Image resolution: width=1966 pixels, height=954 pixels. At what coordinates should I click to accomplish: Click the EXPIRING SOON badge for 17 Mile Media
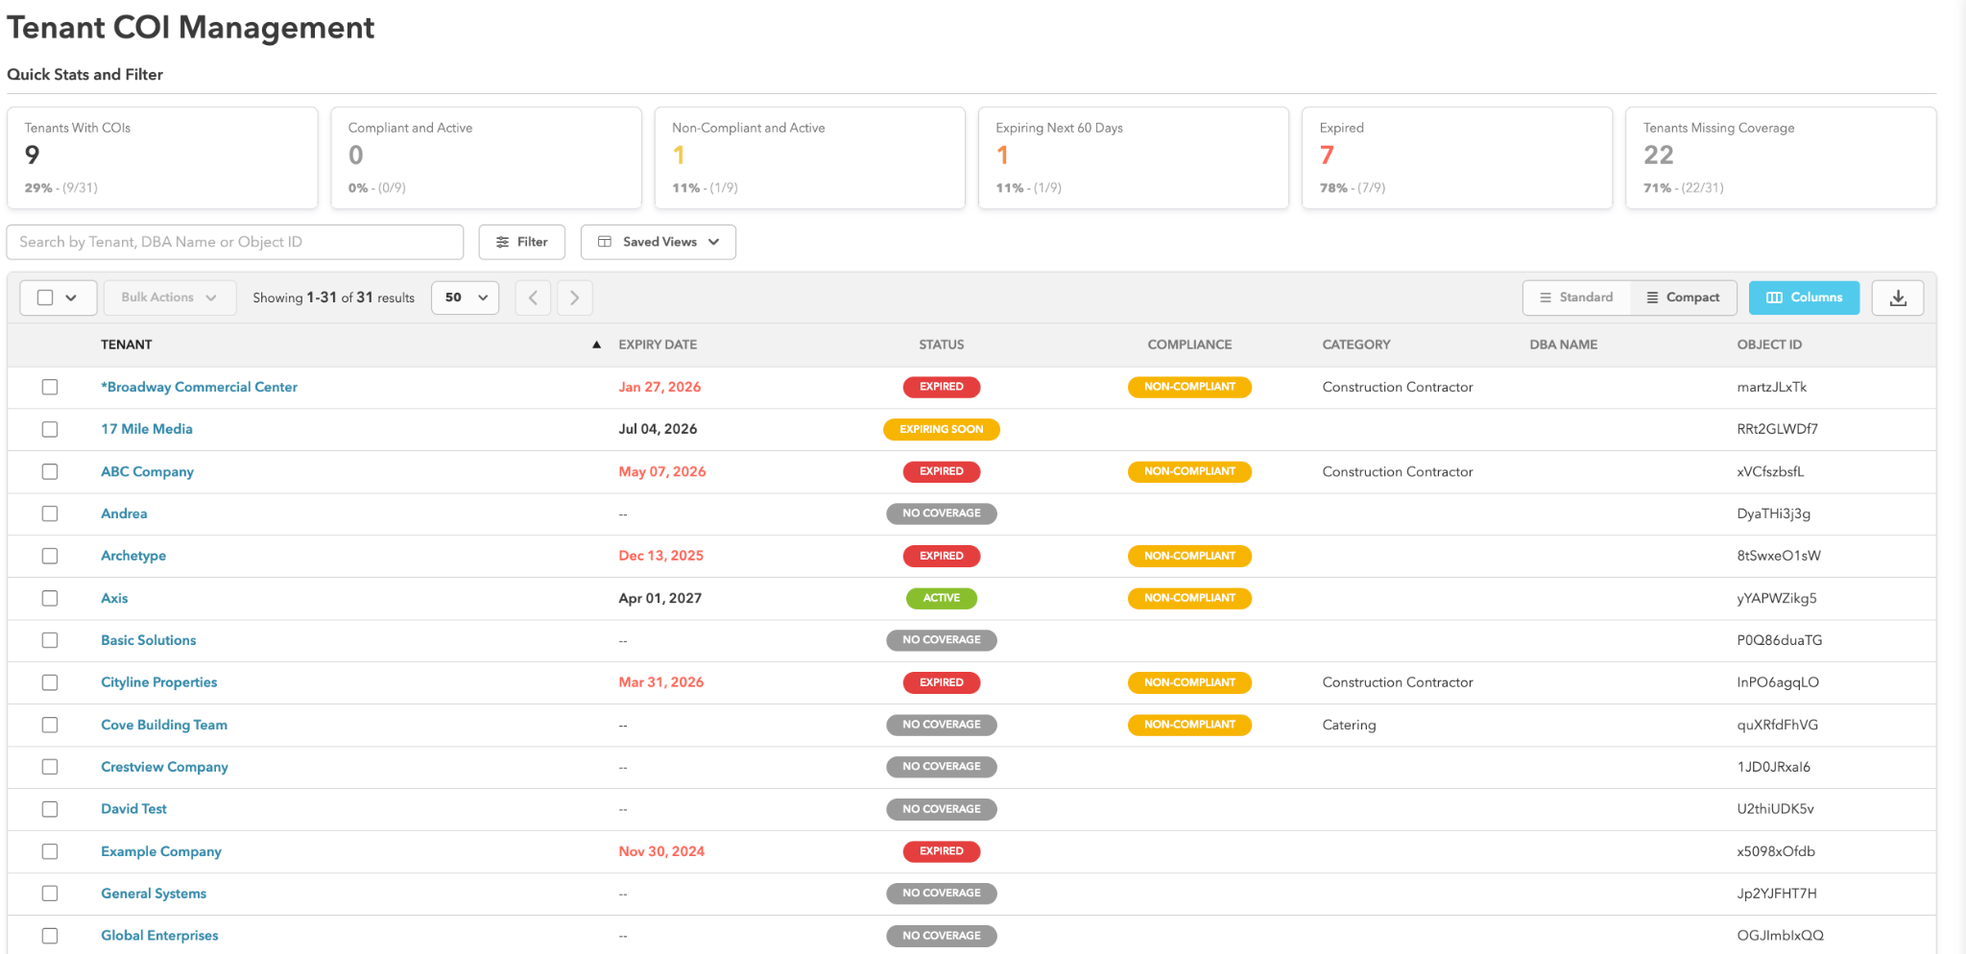(941, 429)
